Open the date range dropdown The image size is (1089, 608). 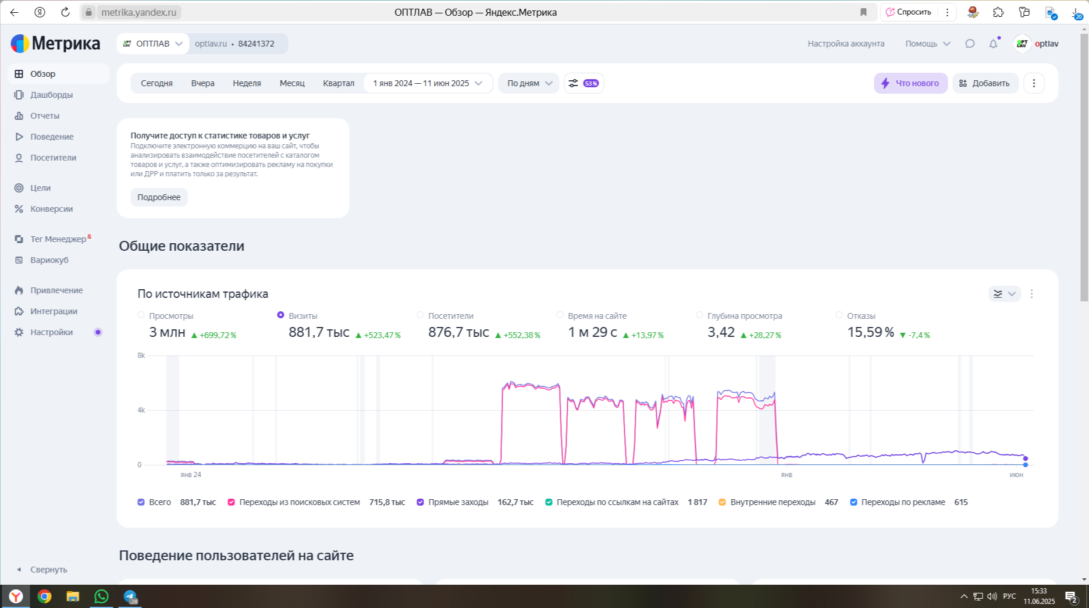(x=428, y=83)
